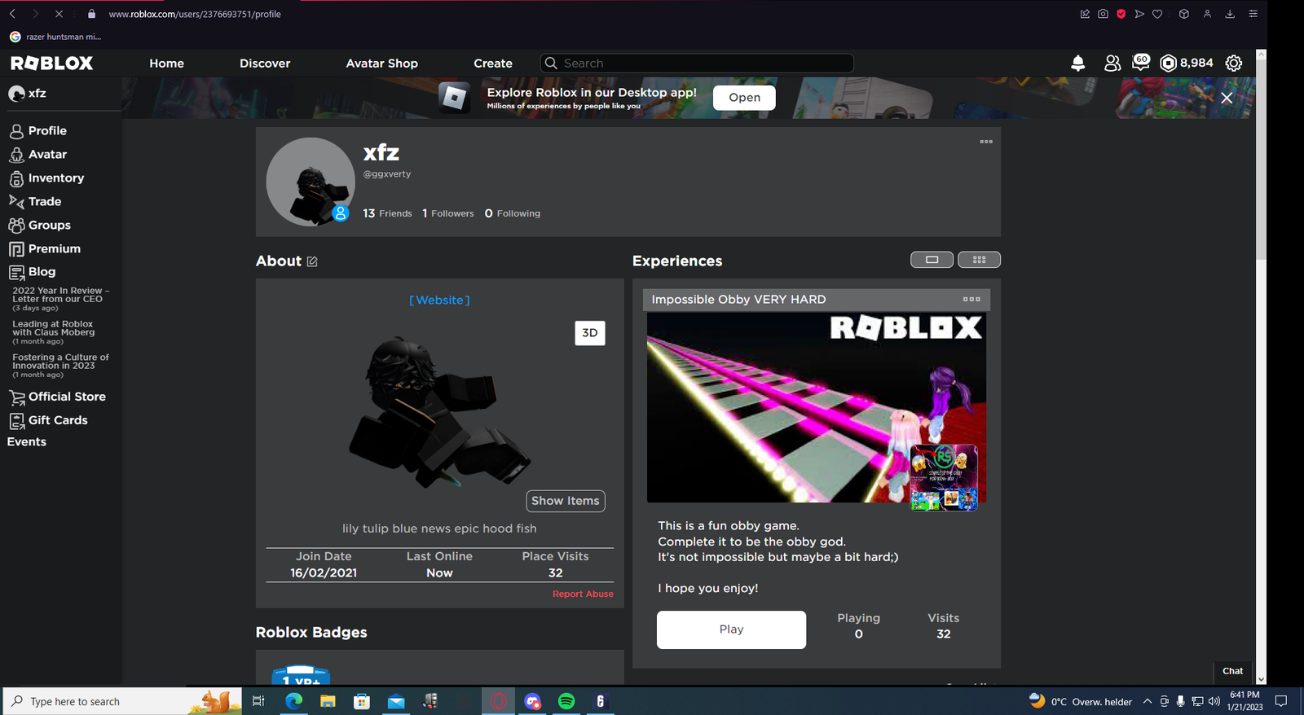Open the Opera ad blocker shield
The width and height of the screenshot is (1304, 715).
point(1121,14)
